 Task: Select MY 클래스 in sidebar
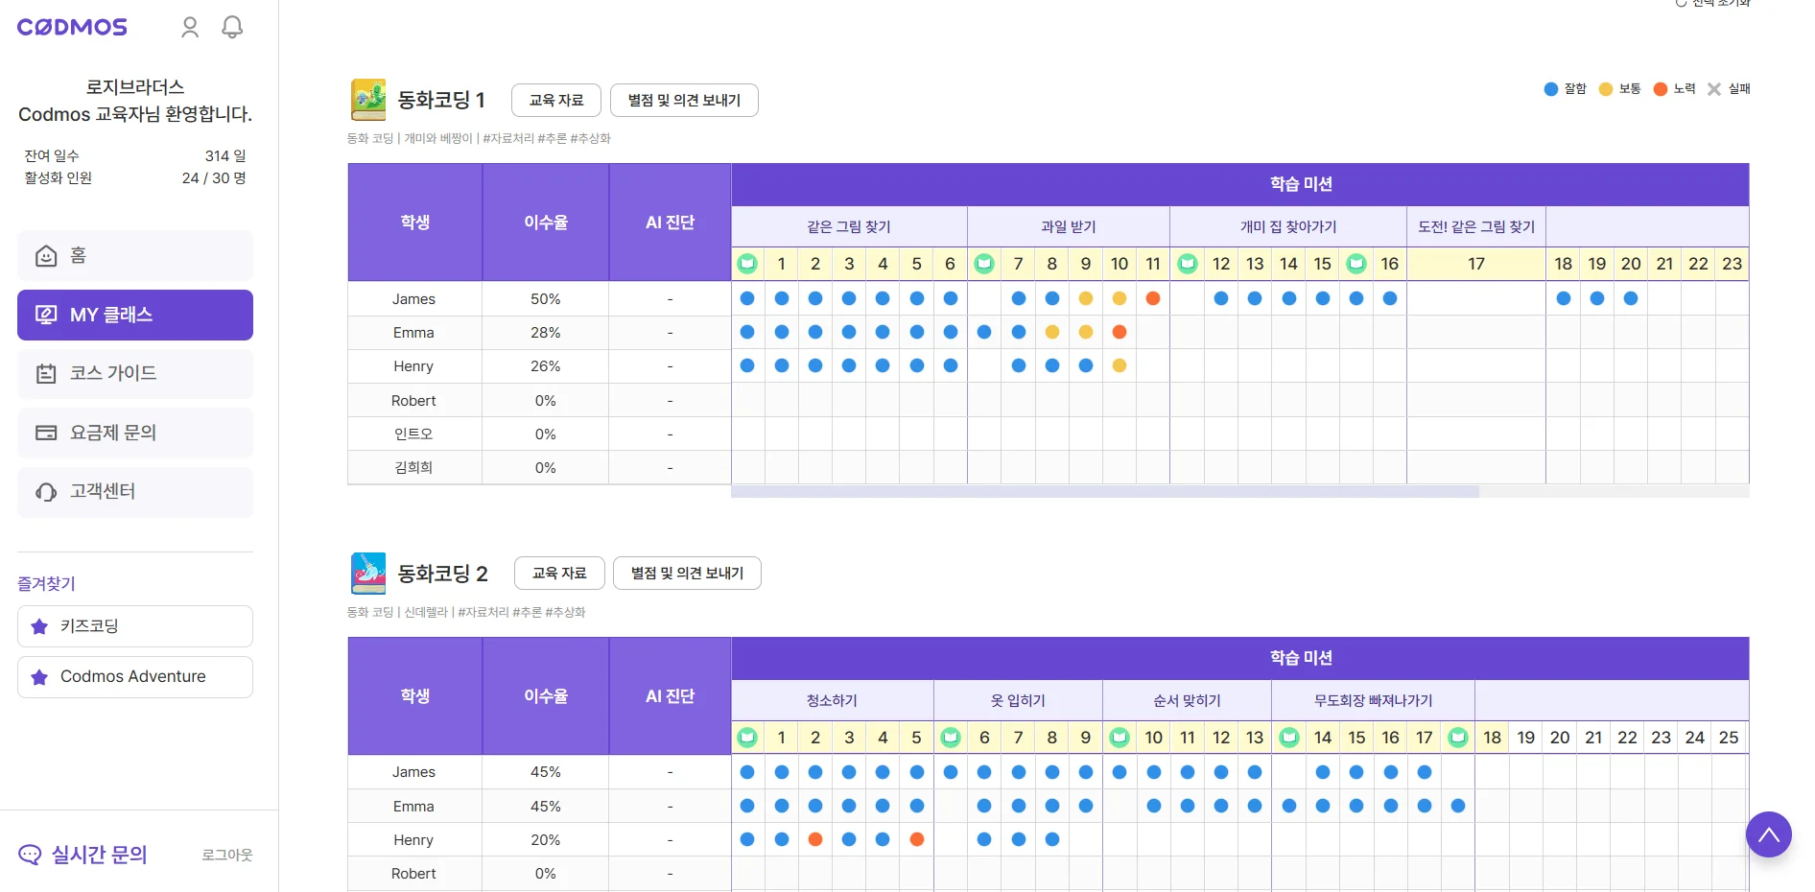click(135, 315)
